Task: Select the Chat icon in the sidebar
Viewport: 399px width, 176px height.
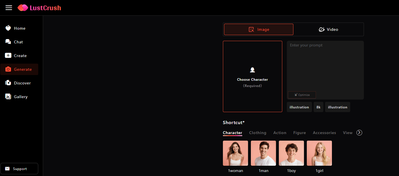Action: click(9, 42)
